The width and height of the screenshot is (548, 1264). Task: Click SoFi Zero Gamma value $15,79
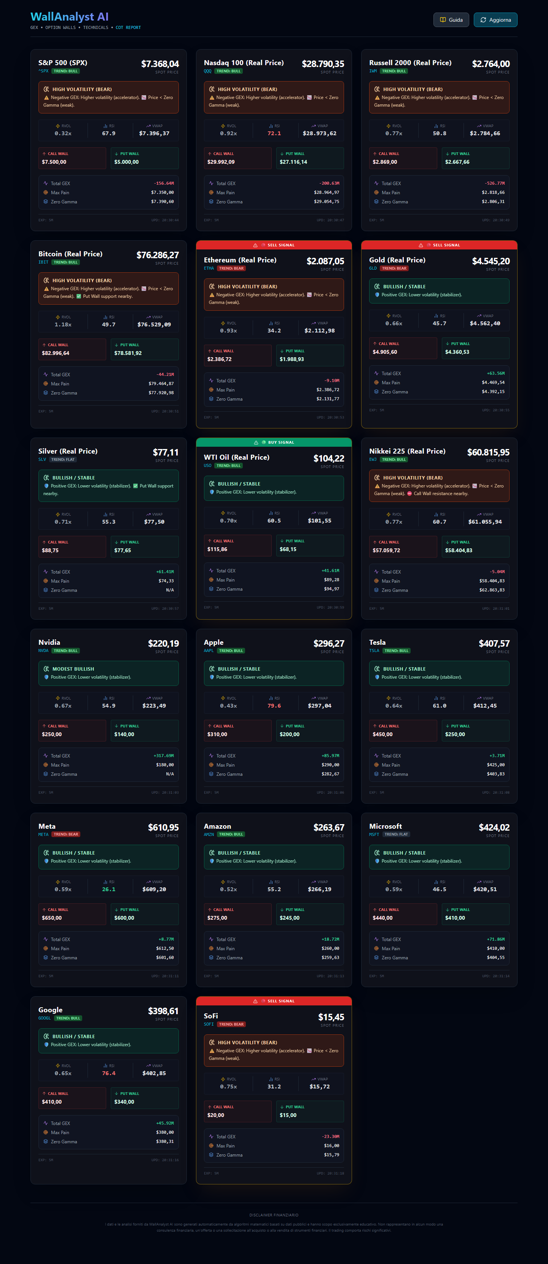(331, 1155)
